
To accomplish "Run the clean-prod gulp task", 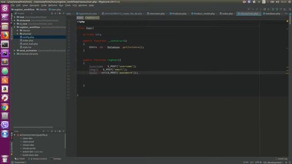I will [28, 142].
